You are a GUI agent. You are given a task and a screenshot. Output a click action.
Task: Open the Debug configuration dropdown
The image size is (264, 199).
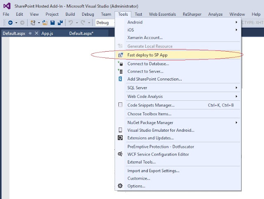(x=105, y=23)
